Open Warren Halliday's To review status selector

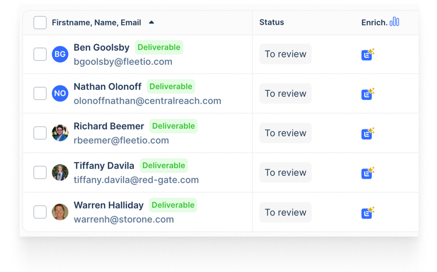tap(285, 212)
